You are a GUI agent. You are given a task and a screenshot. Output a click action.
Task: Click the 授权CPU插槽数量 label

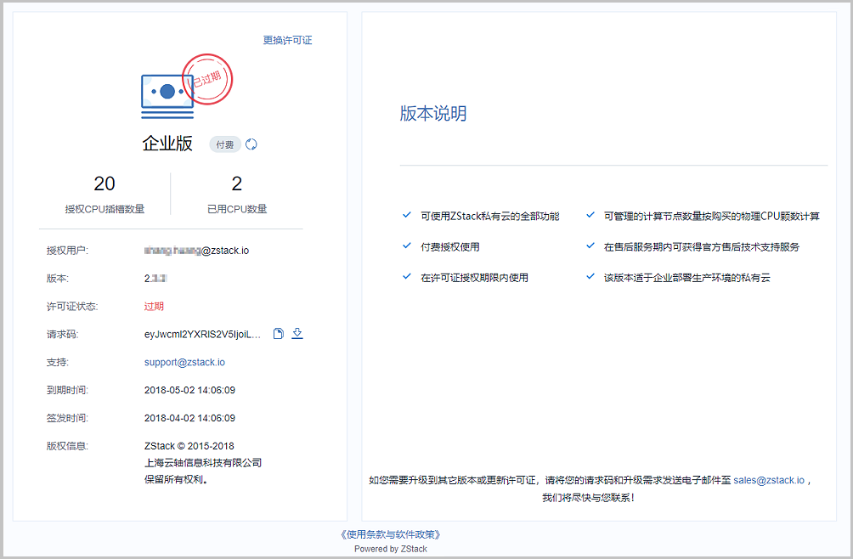pos(105,209)
